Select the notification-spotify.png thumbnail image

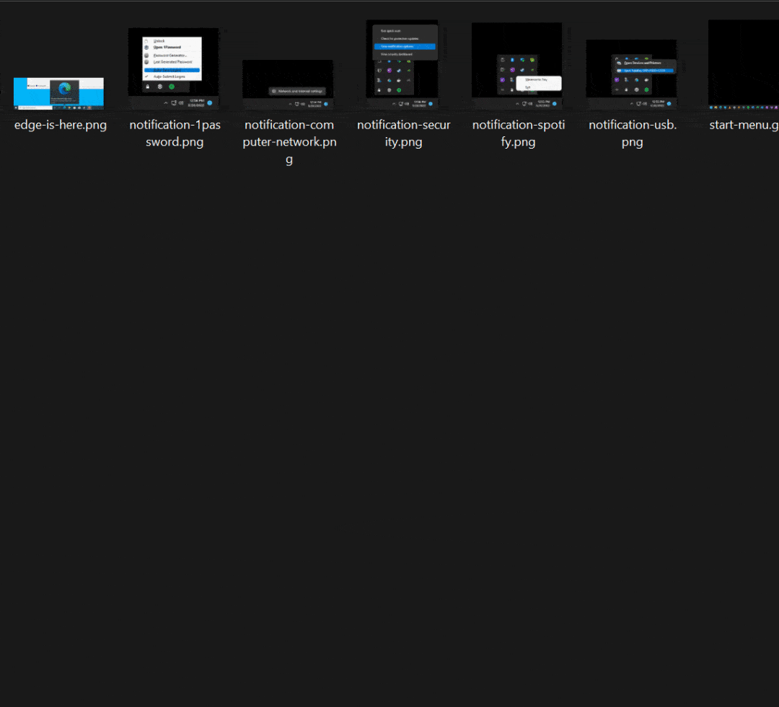pyautogui.click(x=516, y=60)
